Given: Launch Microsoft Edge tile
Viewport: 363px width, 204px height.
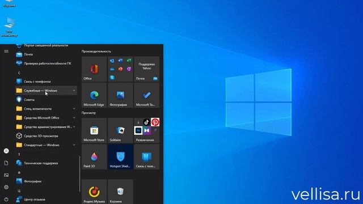Looking at the screenshot, I should [x=94, y=95].
